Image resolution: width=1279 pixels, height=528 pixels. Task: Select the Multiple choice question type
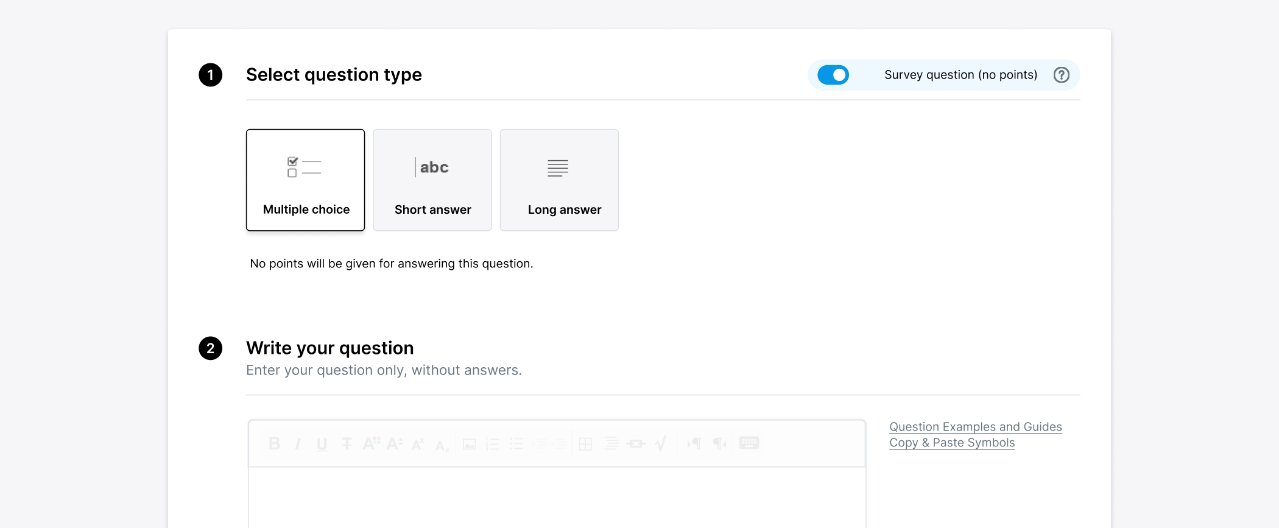(x=306, y=180)
